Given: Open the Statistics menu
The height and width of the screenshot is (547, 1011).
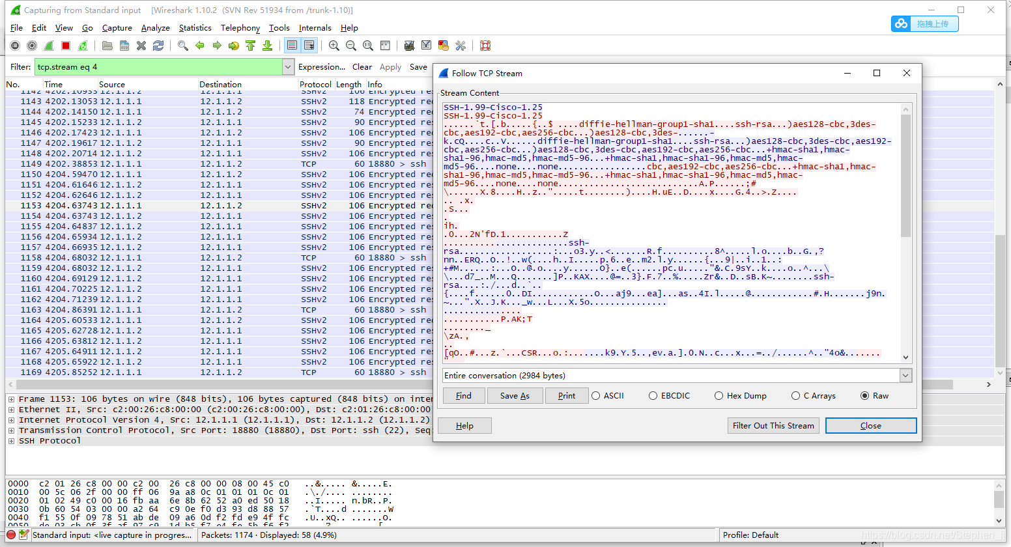Looking at the screenshot, I should coord(195,28).
